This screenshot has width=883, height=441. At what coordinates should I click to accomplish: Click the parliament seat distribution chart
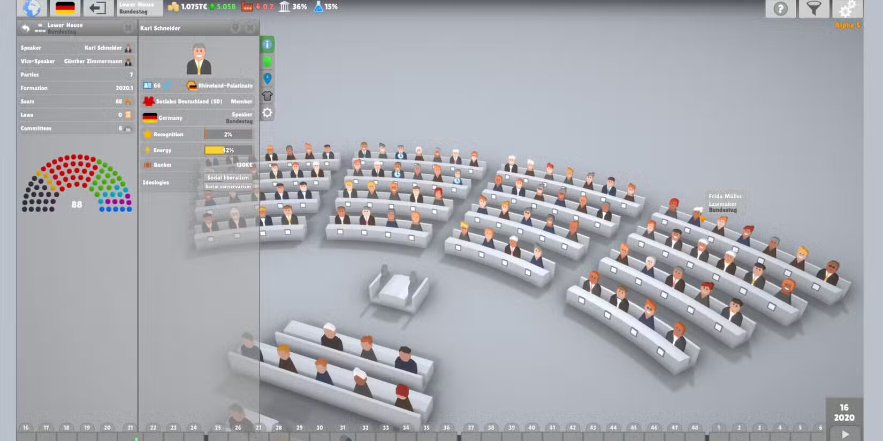pos(77,183)
